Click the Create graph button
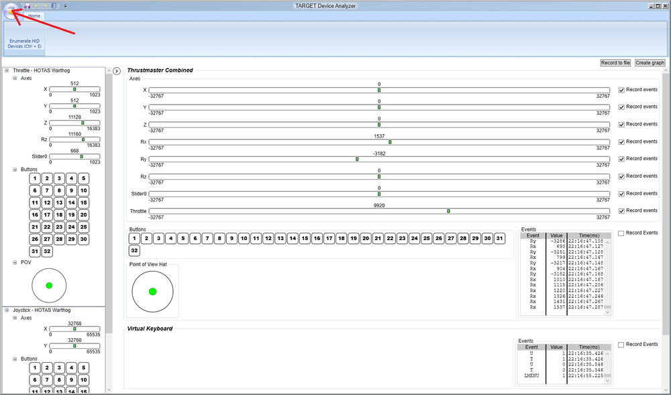 (649, 62)
